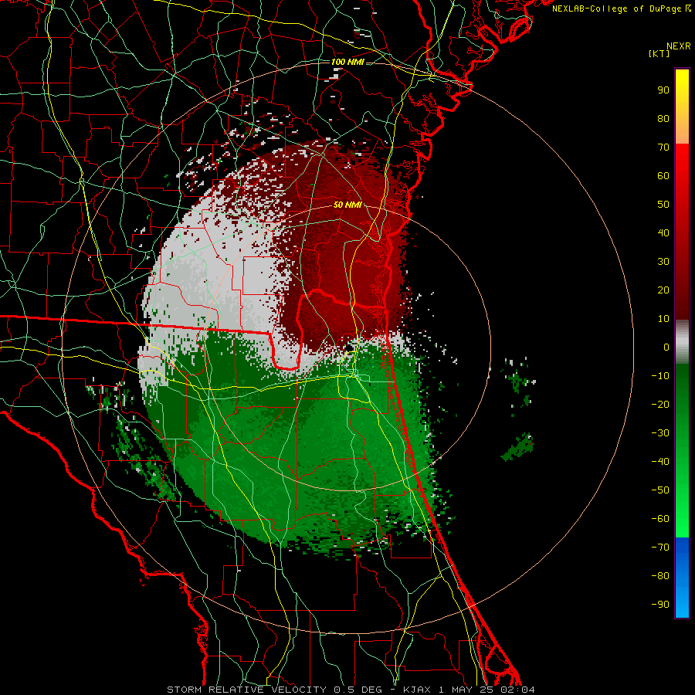Click the -40 value on velocity scale
This screenshot has width=695, height=695.
tap(660, 462)
